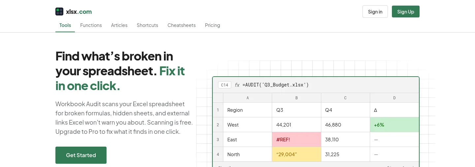Click the 31,225 cell
Image resolution: width=475 pixels, height=167 pixels.
tap(345, 154)
